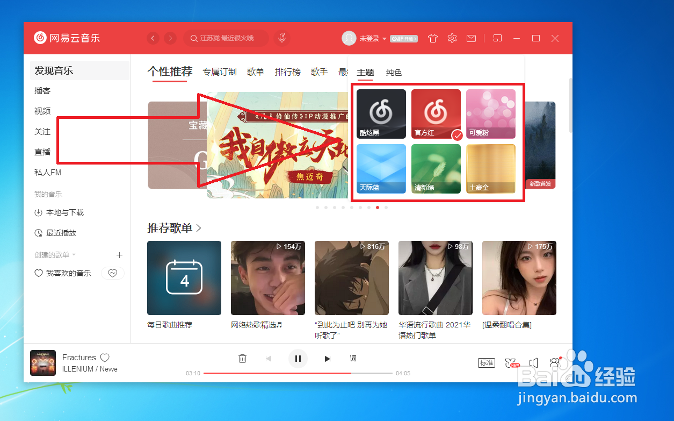The width and height of the screenshot is (674, 421).
Task: Open the [温柔翻唱合集] playlist cover
Action: click(x=519, y=278)
